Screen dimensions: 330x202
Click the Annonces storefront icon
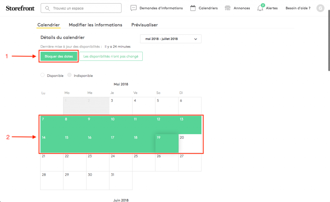(x=228, y=8)
